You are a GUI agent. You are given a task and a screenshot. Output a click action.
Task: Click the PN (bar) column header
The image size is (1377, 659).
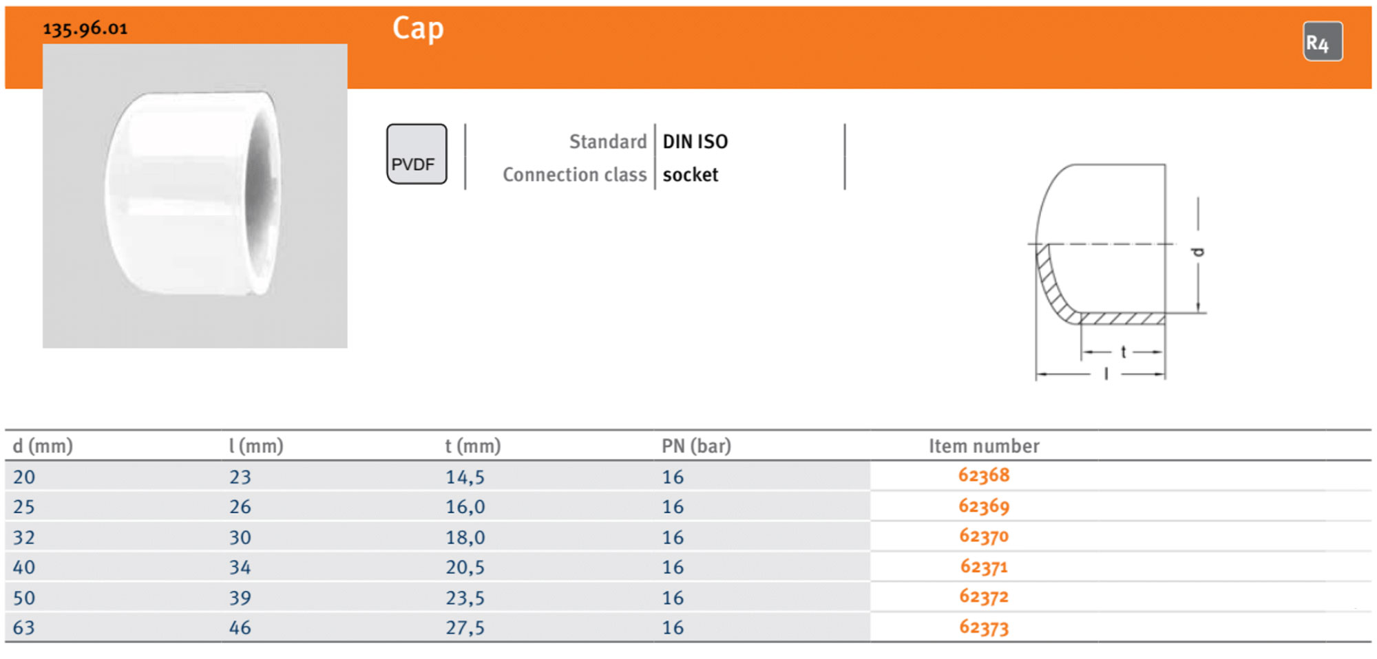pos(696,446)
